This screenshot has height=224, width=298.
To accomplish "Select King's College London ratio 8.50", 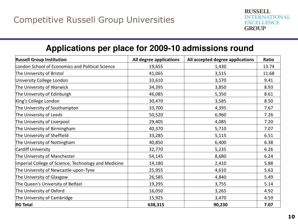I will coord(268,101).
